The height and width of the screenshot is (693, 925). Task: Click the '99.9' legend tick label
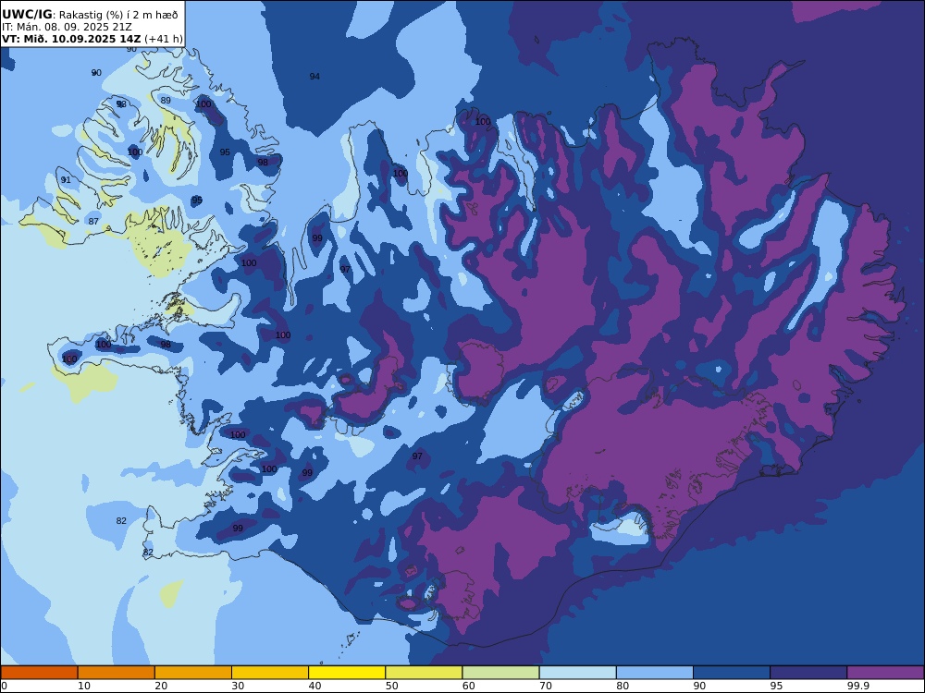[857, 686]
